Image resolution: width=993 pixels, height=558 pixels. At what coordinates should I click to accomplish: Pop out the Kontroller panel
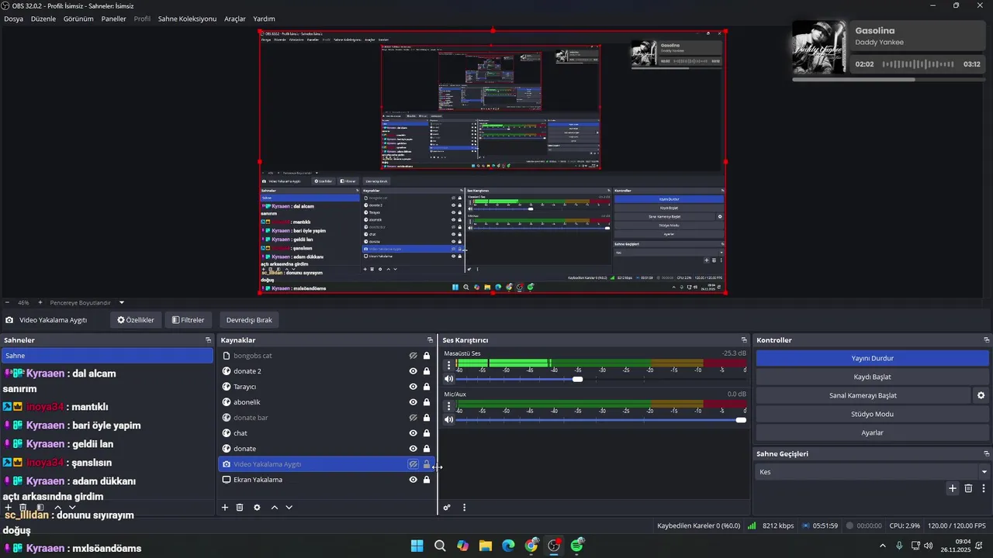987,340
